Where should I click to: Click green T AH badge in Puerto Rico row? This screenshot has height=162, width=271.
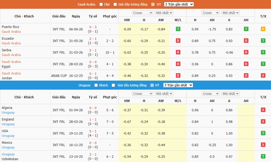coord(246,29)
